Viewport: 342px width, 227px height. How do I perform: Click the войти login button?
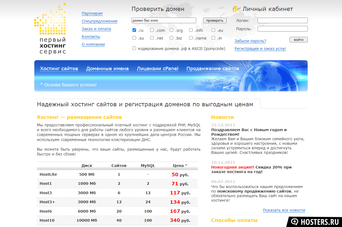pyautogui.click(x=299, y=40)
